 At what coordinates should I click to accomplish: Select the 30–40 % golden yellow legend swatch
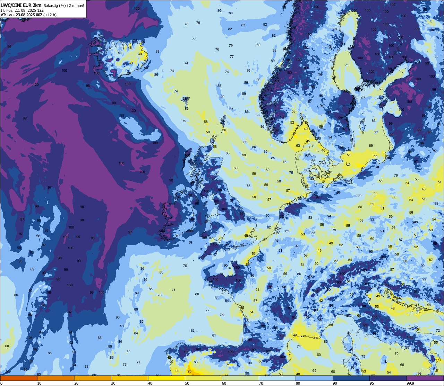(x=129, y=378)
